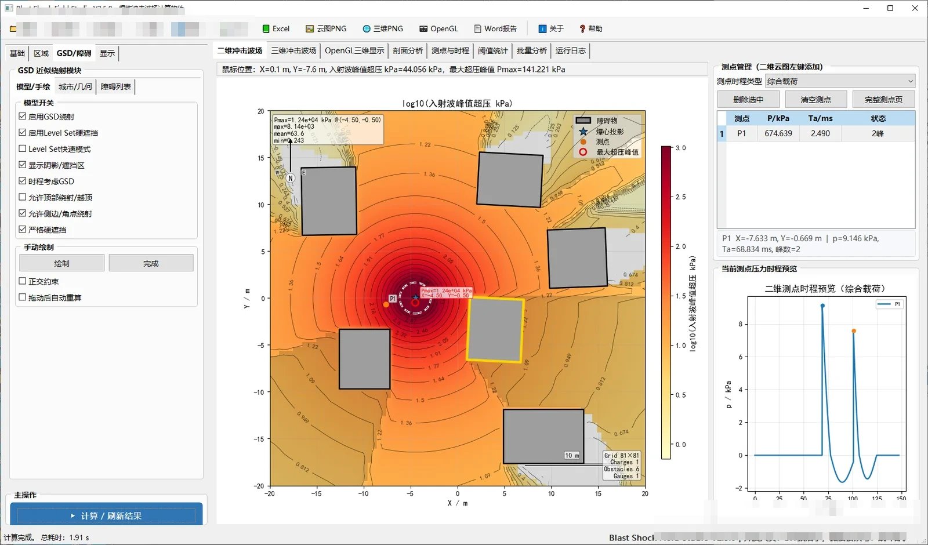
Task: Open the 显示 tab
Action: [107, 53]
